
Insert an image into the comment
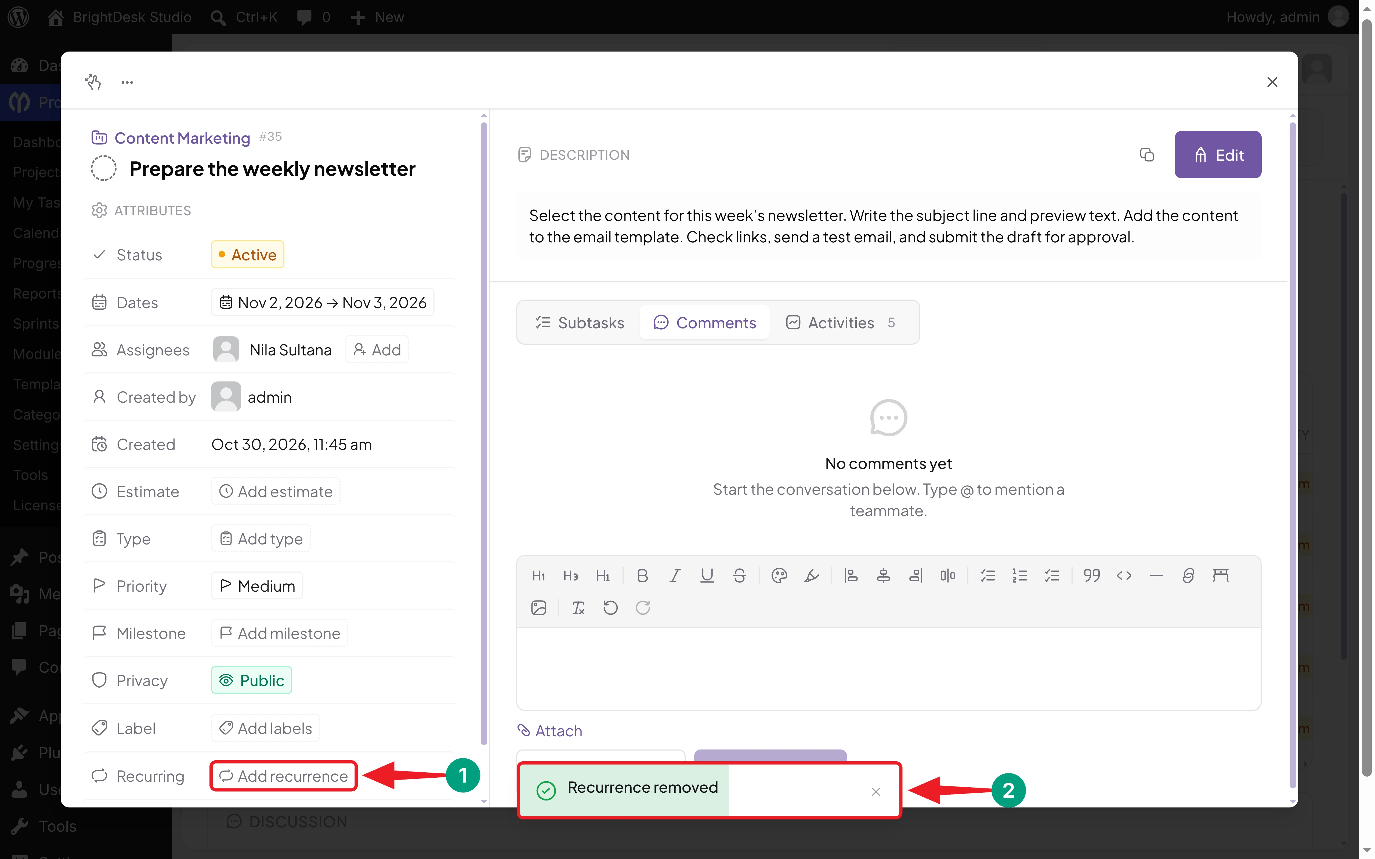[x=539, y=608]
